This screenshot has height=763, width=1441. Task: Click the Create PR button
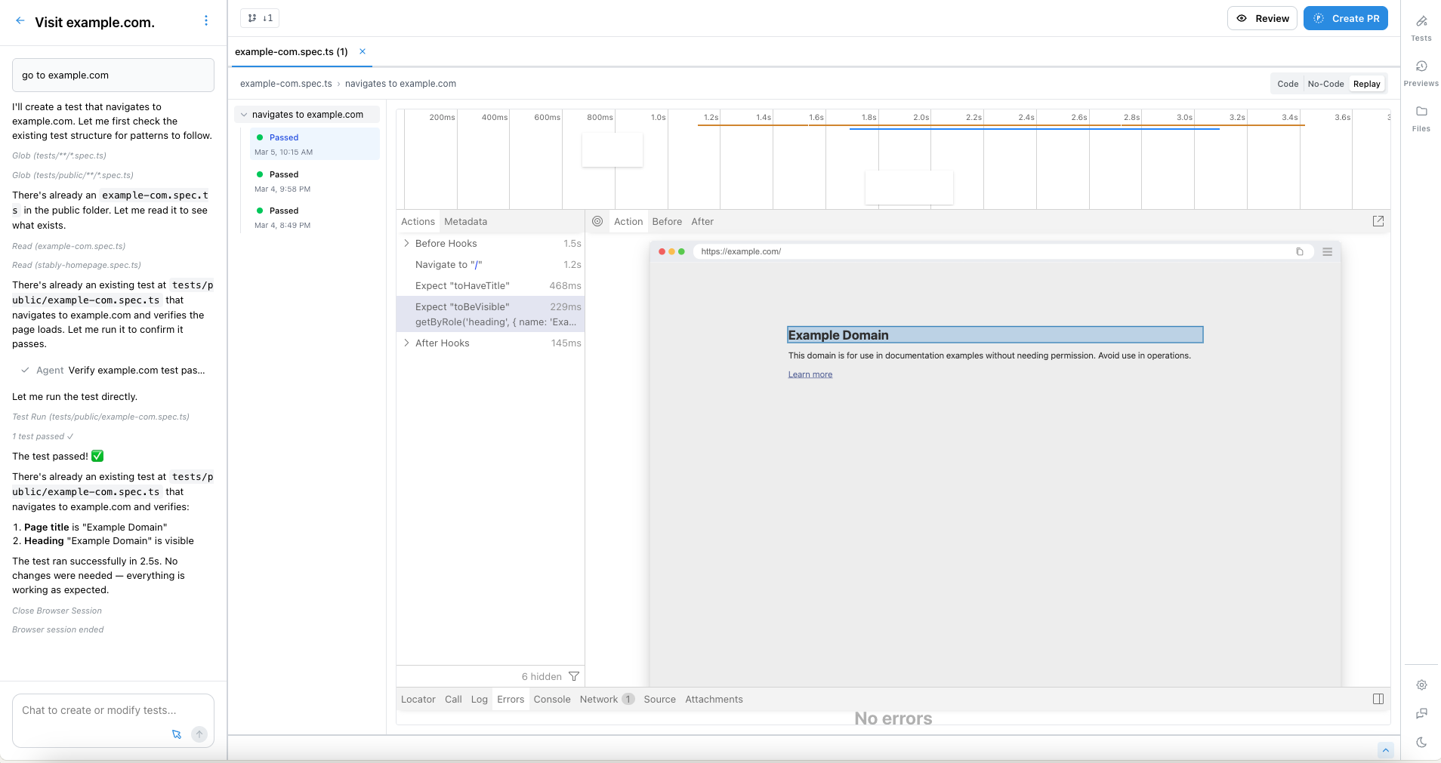[1345, 17]
